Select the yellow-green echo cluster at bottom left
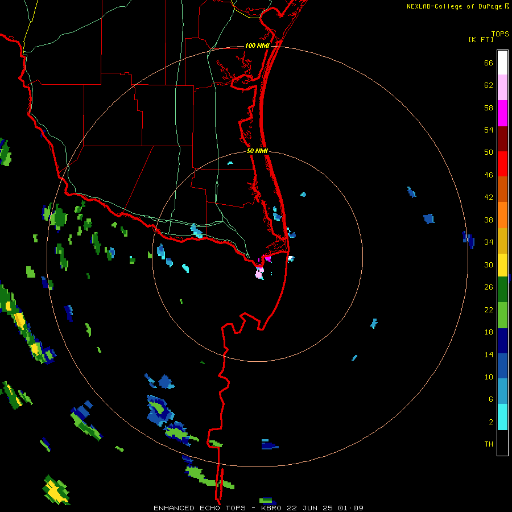 56,490
